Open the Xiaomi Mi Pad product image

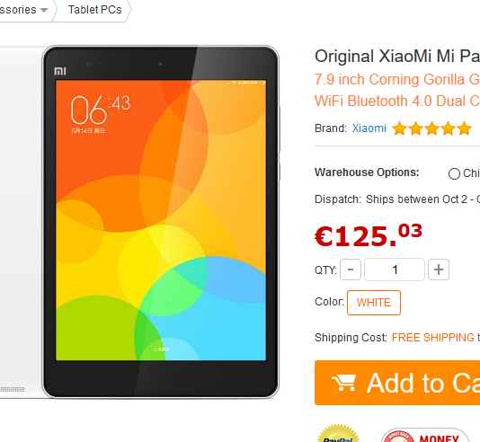click(160, 222)
